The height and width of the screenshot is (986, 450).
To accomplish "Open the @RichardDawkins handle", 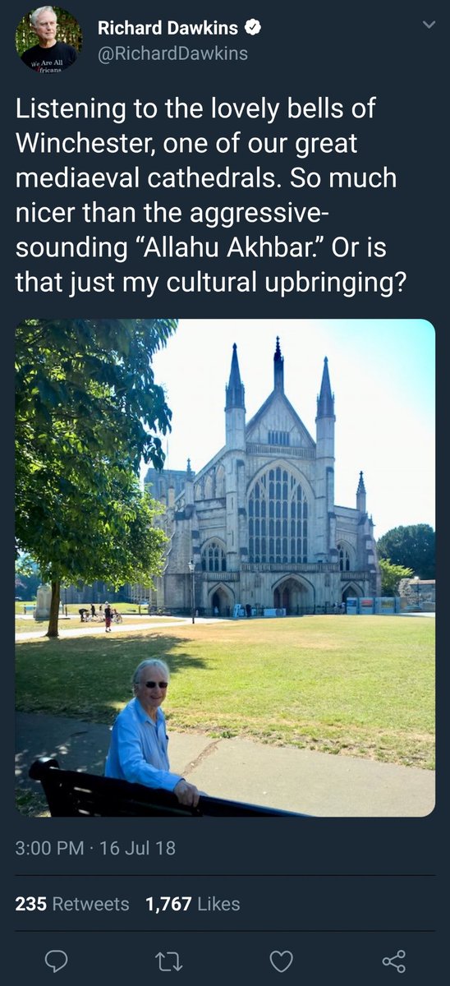I will [x=172, y=54].
